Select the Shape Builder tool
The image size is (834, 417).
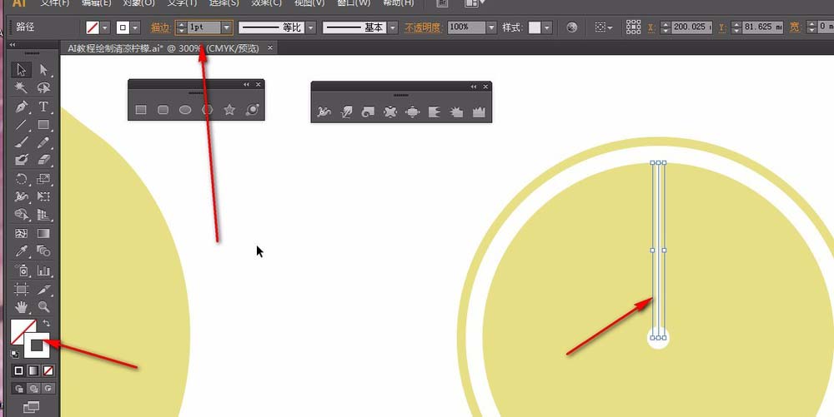[22, 215]
